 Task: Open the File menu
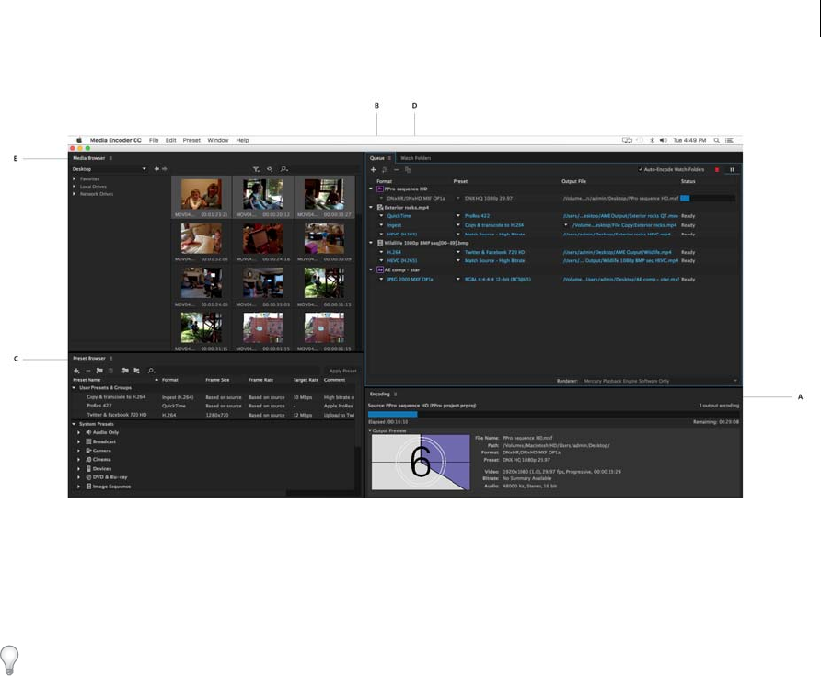pyautogui.click(x=154, y=140)
